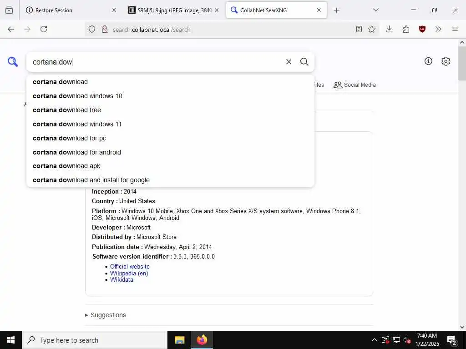Switch to the Social Media category
This screenshot has height=349, width=466.
pyautogui.click(x=355, y=85)
